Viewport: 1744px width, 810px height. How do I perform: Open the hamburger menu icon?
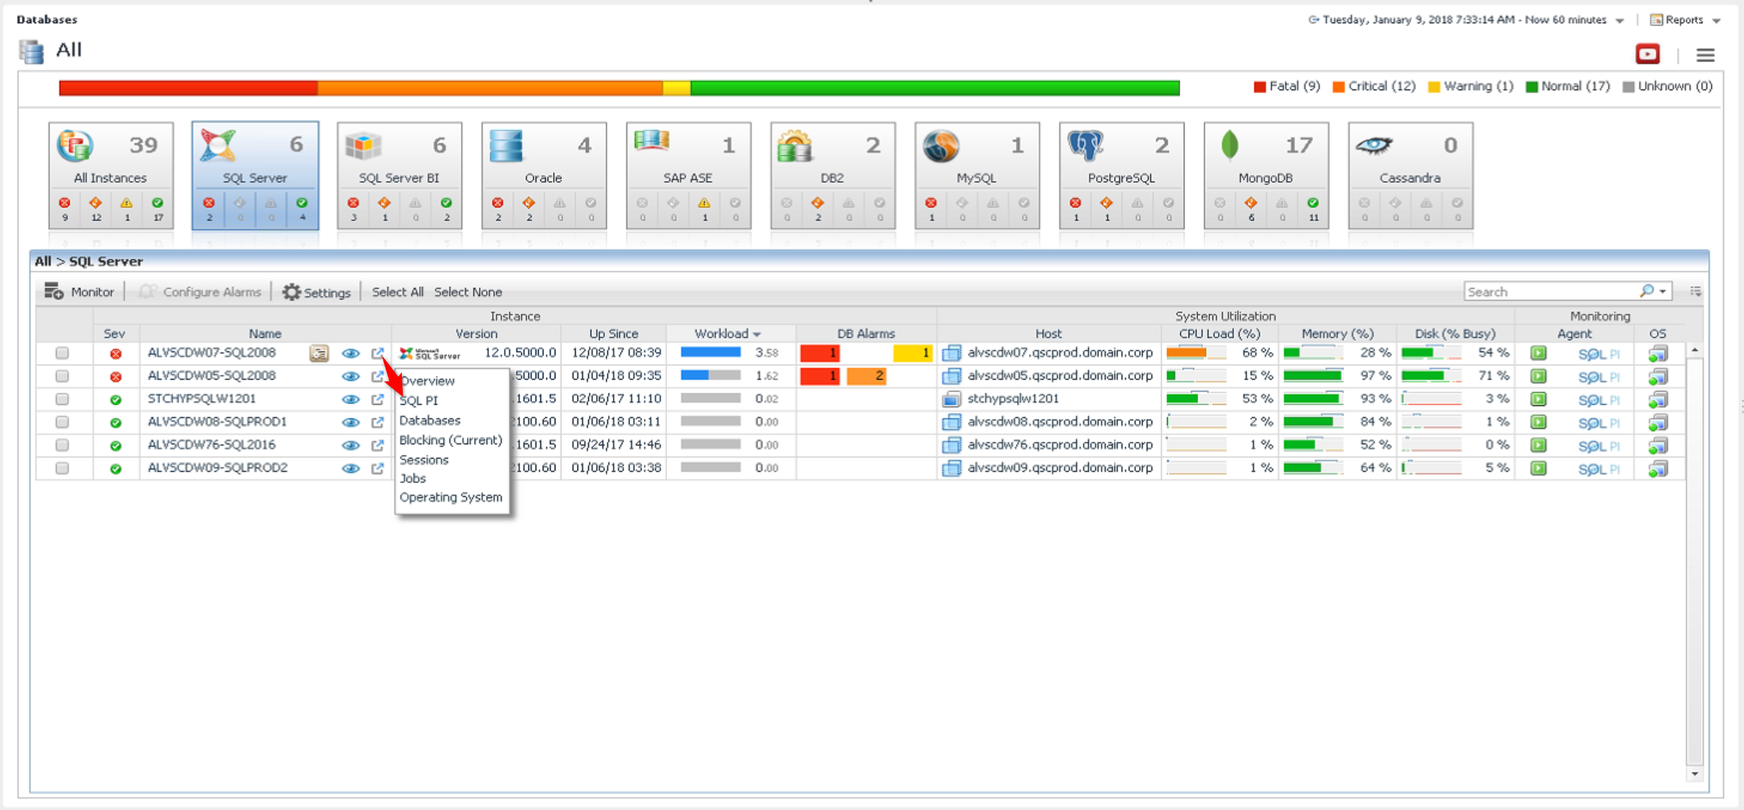pyautogui.click(x=1705, y=55)
